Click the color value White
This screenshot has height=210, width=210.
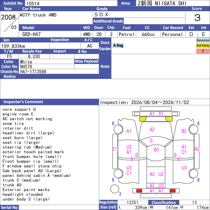26,62
